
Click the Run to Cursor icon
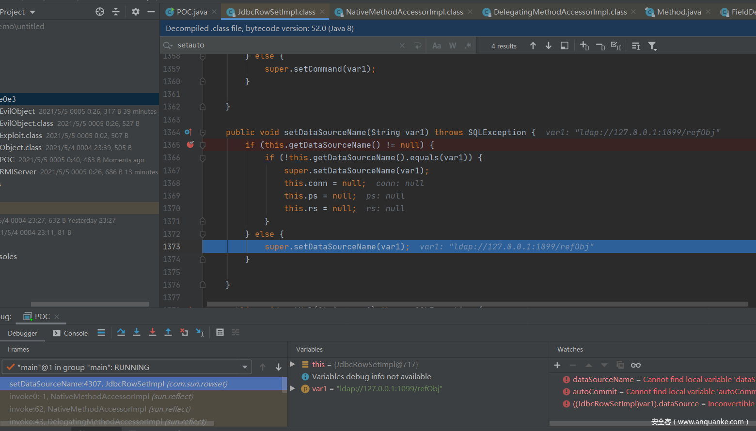200,332
